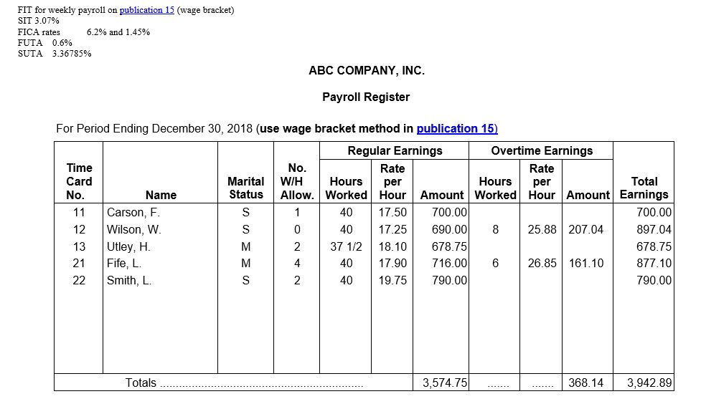Click the total earnings 877.10
701x404 pixels.
[x=654, y=264]
